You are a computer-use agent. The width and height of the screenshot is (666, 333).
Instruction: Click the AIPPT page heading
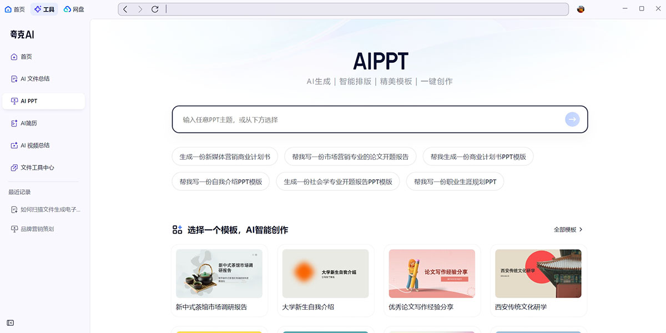click(x=380, y=61)
